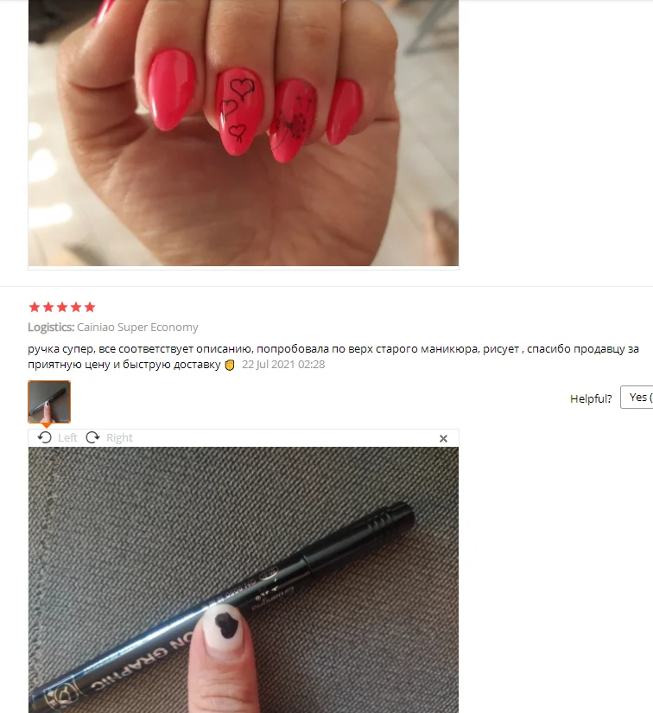Click the second red rating star
The height and width of the screenshot is (713, 653).
click(x=48, y=307)
